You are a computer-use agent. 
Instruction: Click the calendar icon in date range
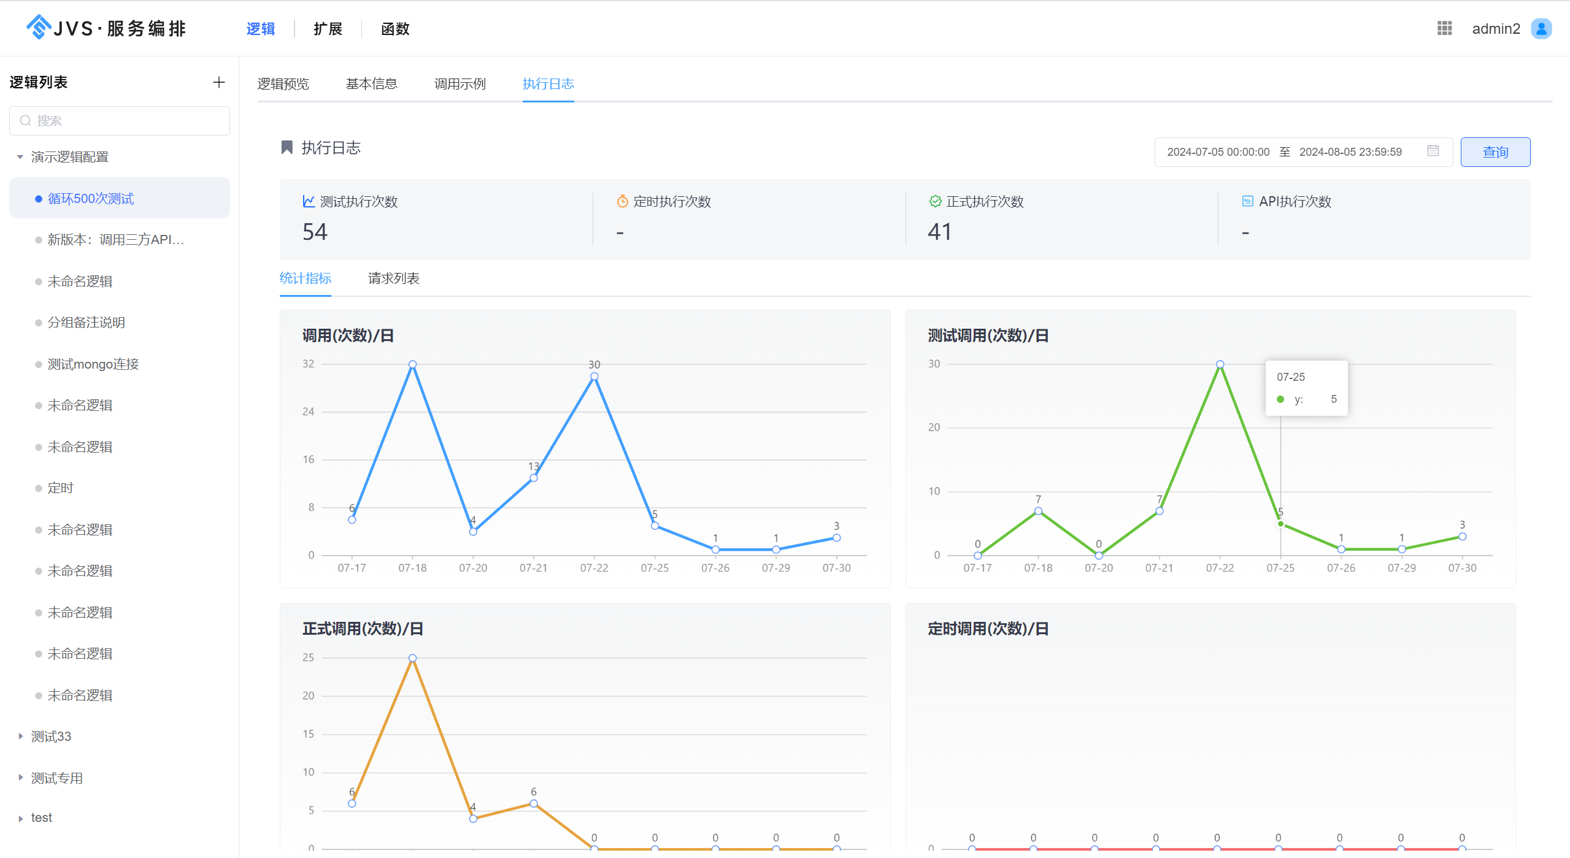pos(1433,151)
